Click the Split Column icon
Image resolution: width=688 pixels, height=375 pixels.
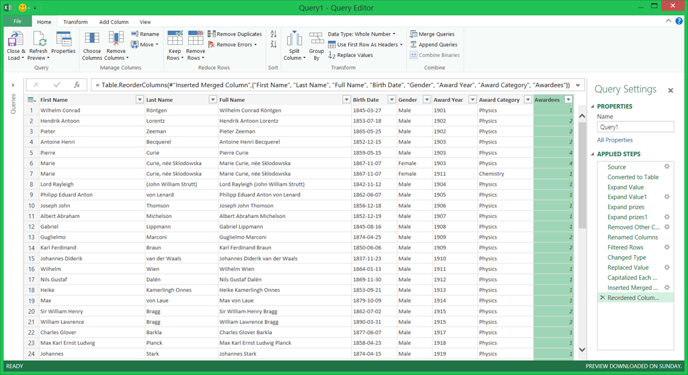[294, 39]
